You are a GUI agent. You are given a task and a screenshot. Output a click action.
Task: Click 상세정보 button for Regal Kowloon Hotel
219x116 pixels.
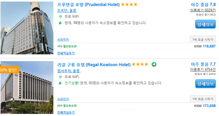click(x=206, y=84)
